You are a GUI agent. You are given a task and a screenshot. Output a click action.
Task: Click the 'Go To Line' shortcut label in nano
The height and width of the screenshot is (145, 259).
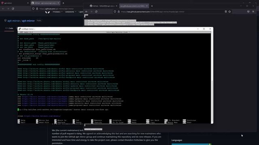pos(118,122)
